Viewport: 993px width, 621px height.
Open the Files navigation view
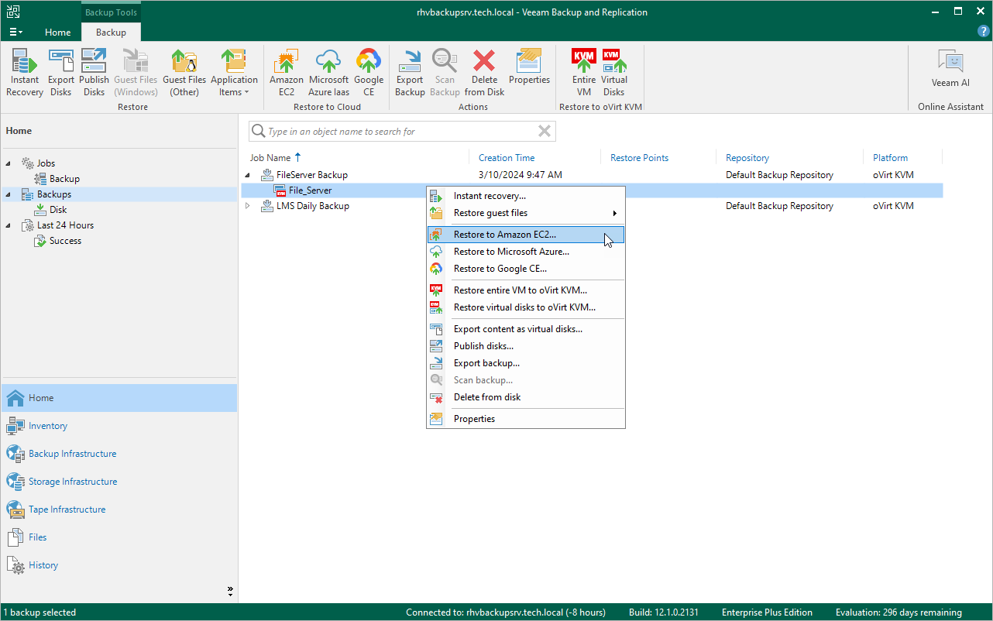pyautogui.click(x=119, y=537)
